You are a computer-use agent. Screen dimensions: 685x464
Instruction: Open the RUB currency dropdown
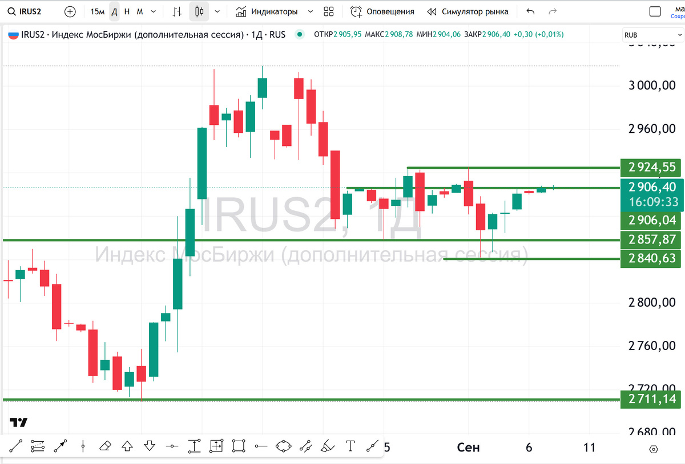click(x=652, y=35)
